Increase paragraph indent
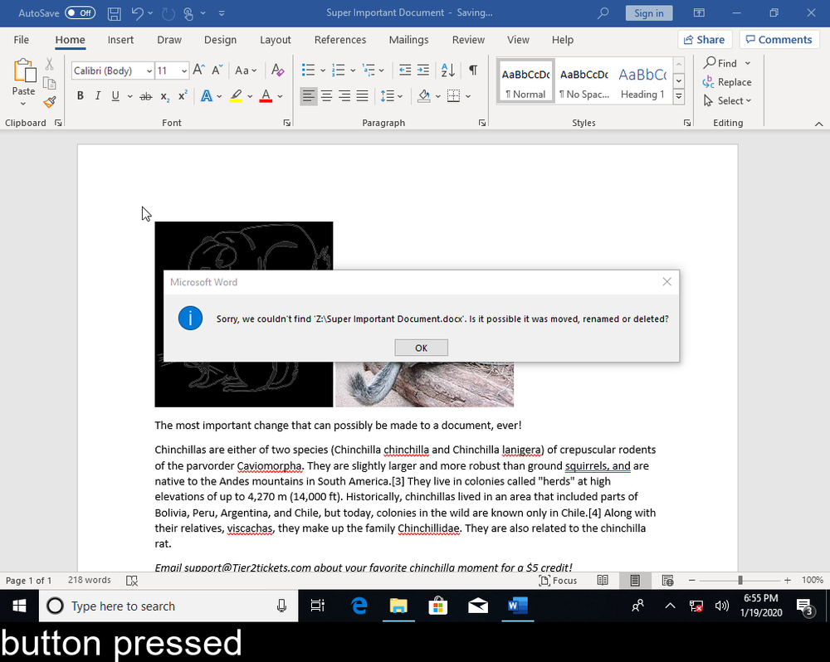Viewport: 830px width, 662px height. click(x=423, y=70)
